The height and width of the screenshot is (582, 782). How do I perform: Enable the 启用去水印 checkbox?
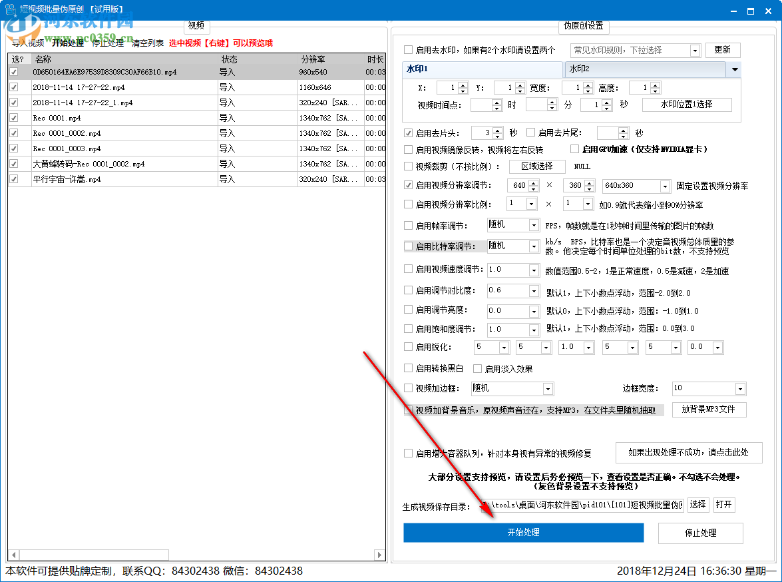point(408,50)
